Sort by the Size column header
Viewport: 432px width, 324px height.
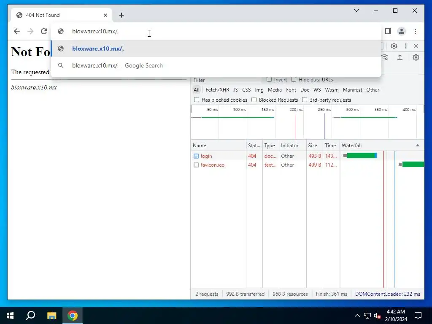pyautogui.click(x=314, y=146)
